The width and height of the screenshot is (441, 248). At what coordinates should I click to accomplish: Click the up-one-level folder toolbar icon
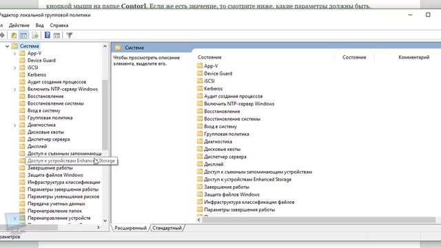(x=14, y=35)
